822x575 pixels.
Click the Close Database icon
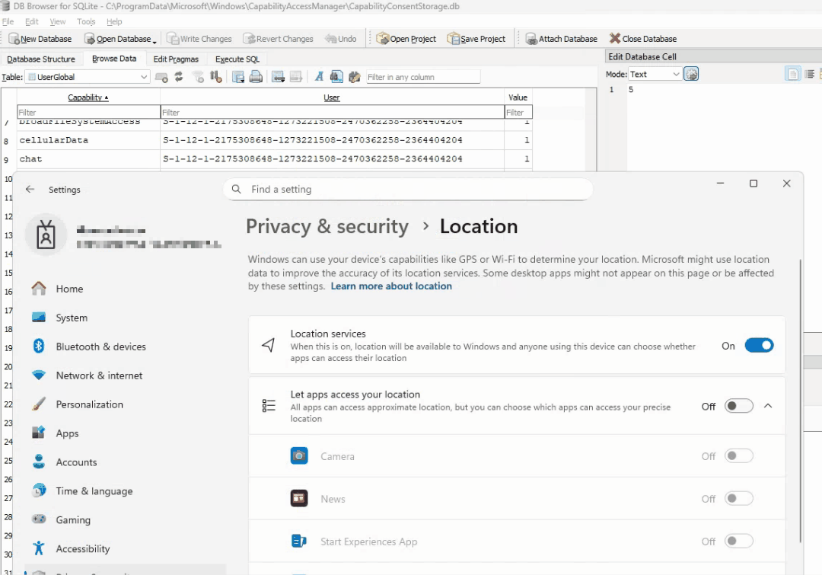(615, 38)
